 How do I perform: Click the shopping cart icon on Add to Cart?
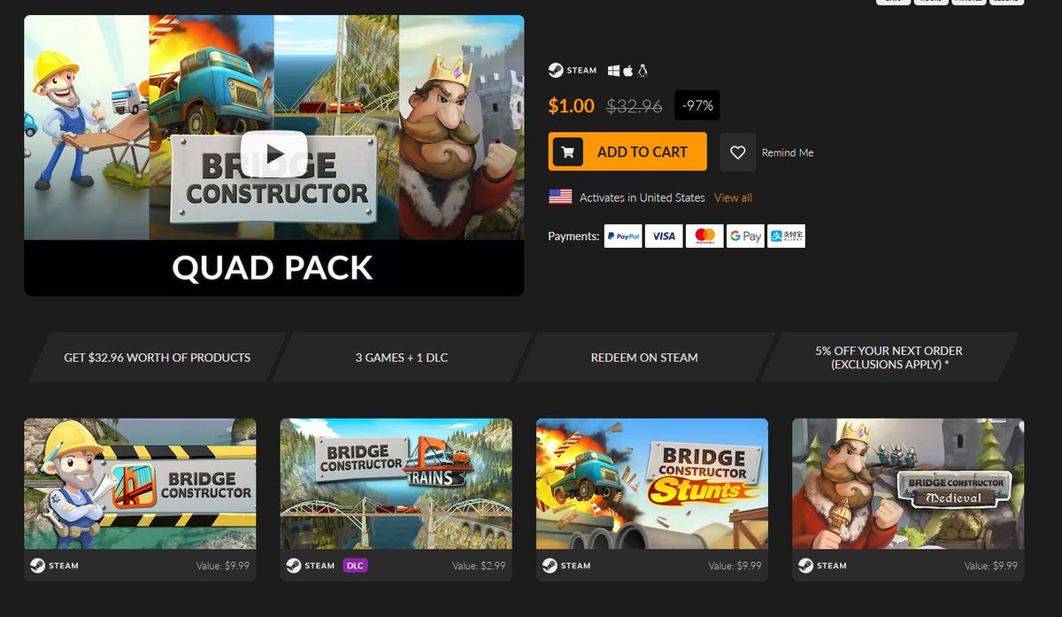click(567, 152)
